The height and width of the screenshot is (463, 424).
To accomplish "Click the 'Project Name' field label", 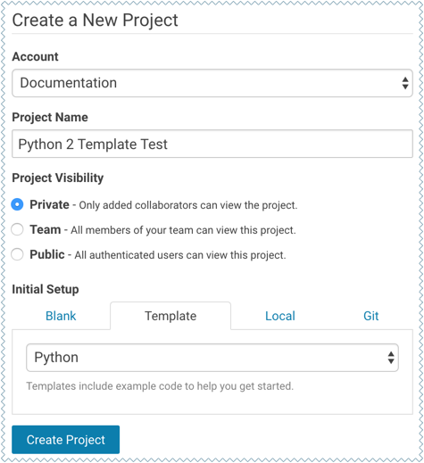I will pos(50,117).
